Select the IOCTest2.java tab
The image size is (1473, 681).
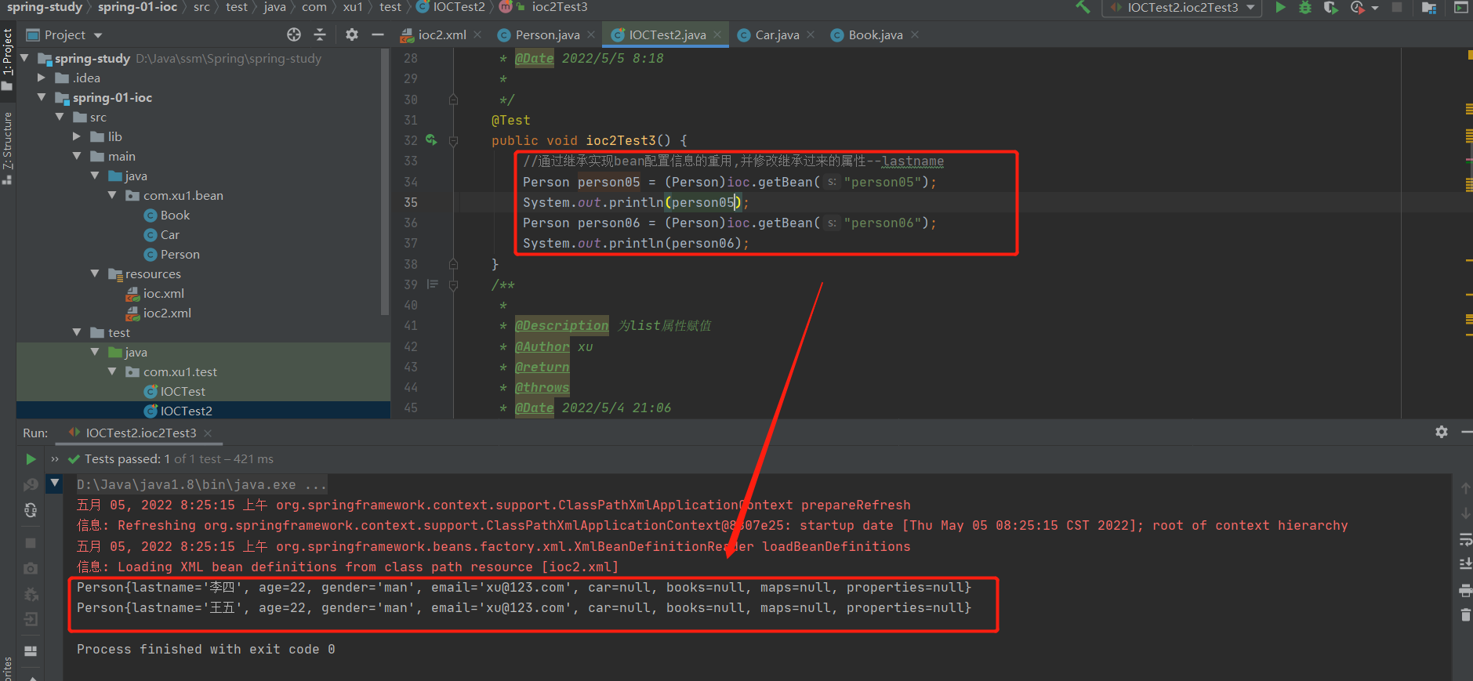[666, 34]
